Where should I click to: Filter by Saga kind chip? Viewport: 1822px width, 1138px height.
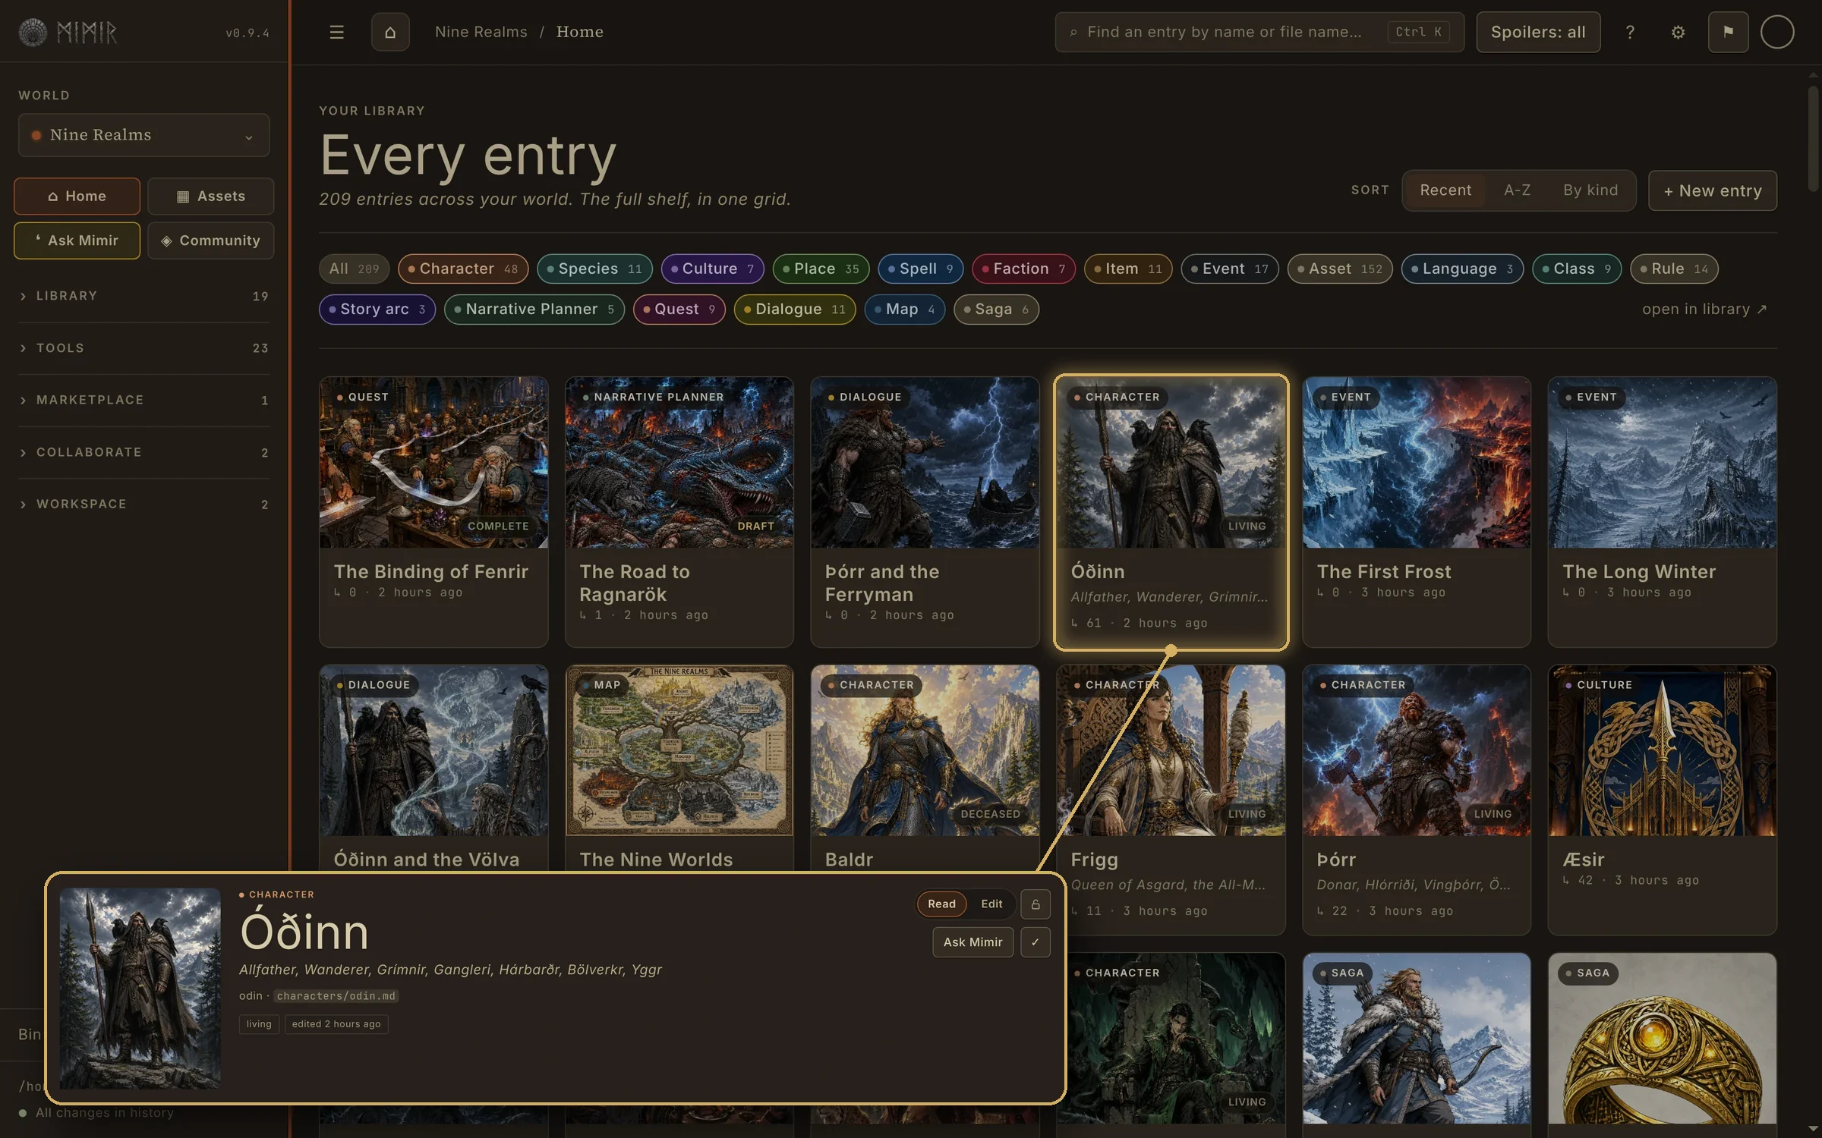[996, 310]
